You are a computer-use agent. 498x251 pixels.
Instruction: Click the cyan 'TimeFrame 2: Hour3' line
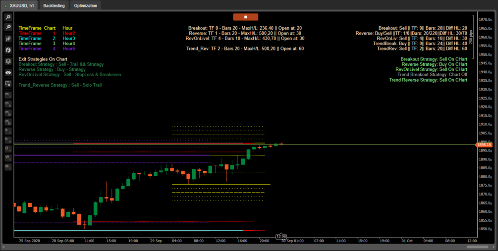47,38
